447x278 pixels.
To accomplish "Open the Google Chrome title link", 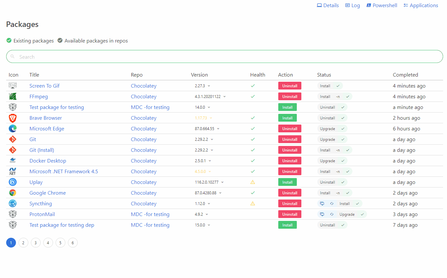I will (x=47, y=193).
